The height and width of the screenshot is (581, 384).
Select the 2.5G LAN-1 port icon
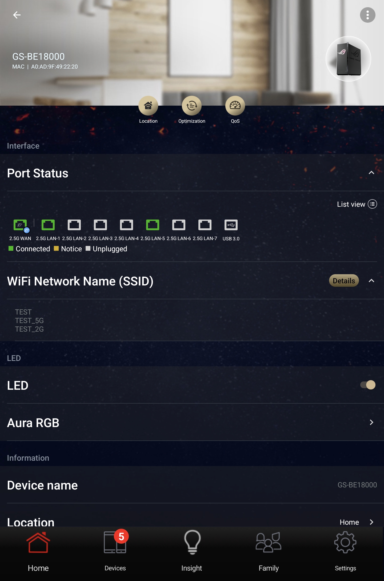pyautogui.click(x=48, y=225)
